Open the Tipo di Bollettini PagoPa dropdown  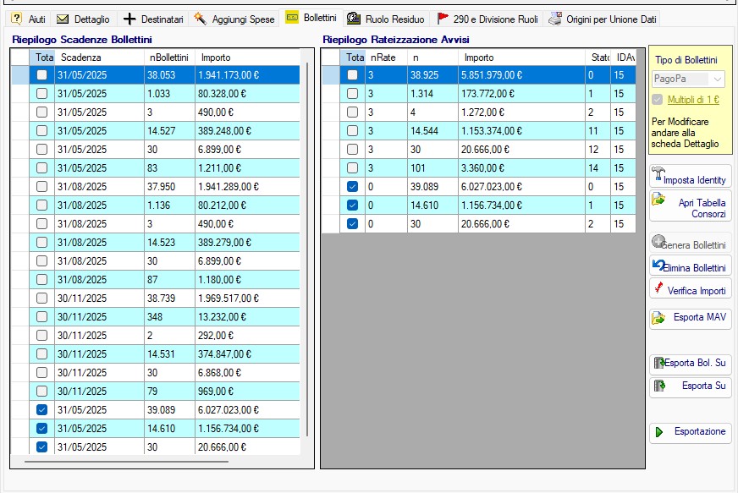coord(717,79)
